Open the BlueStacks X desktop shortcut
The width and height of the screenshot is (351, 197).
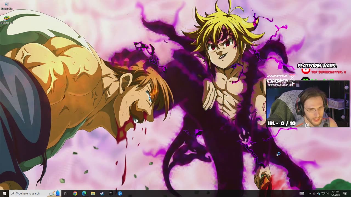click(x=7, y=19)
